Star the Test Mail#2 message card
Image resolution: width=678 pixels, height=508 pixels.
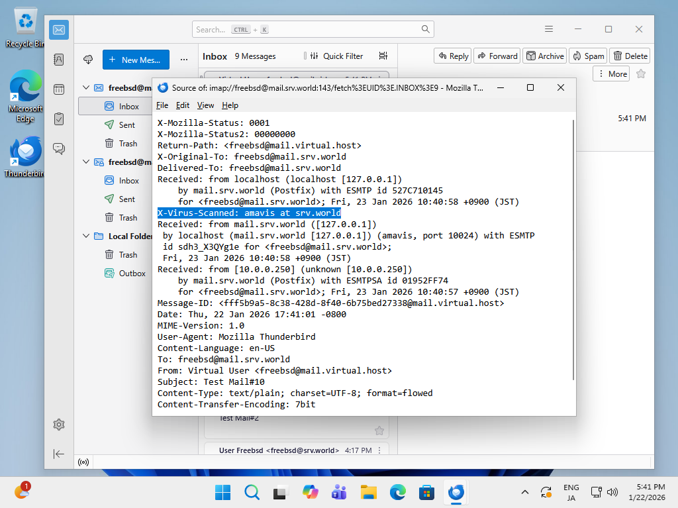click(x=379, y=431)
